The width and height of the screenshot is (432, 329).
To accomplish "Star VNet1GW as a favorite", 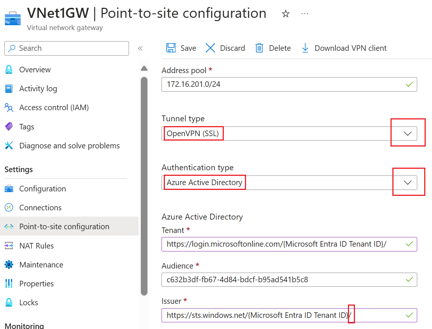I will coord(285,13).
